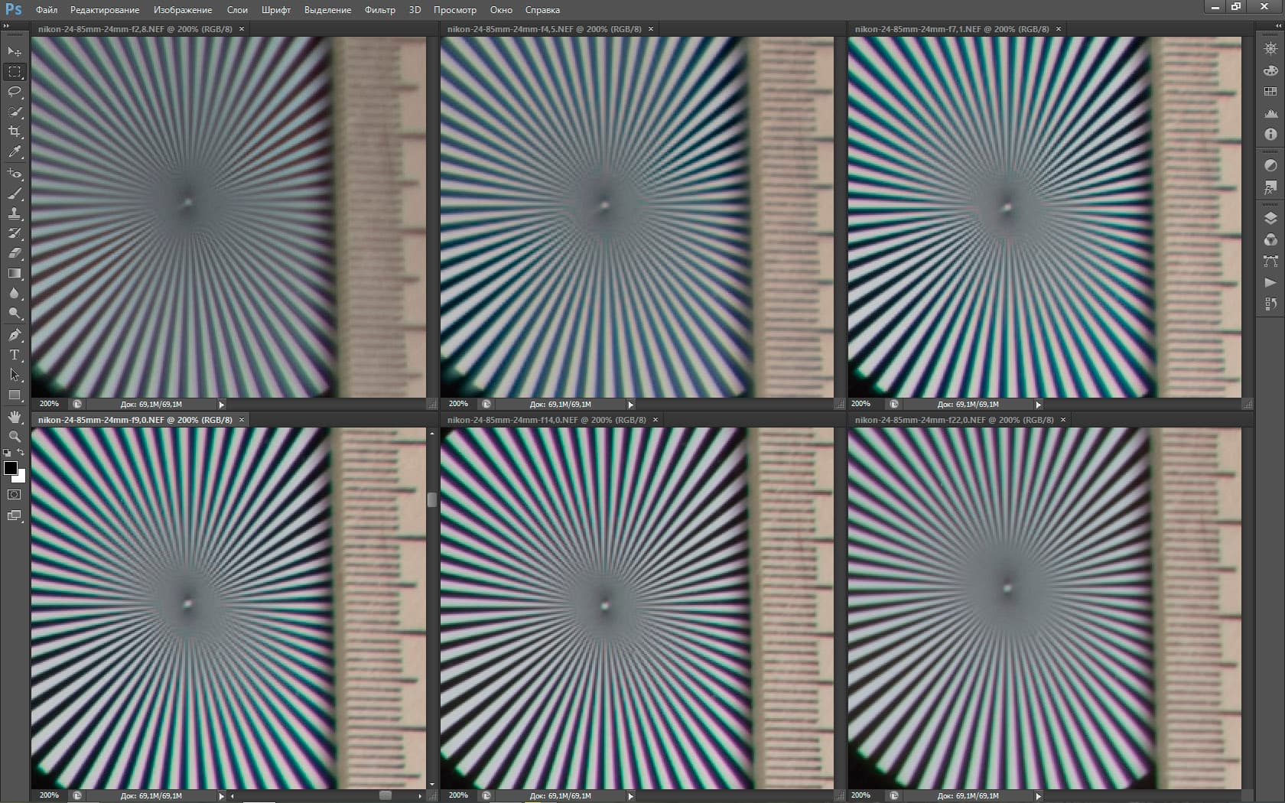The width and height of the screenshot is (1285, 803).
Task: Select the Path Selection tool
Action: point(15,375)
